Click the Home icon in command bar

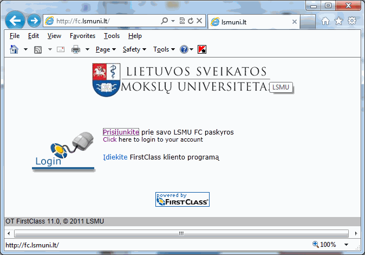tap(15, 49)
